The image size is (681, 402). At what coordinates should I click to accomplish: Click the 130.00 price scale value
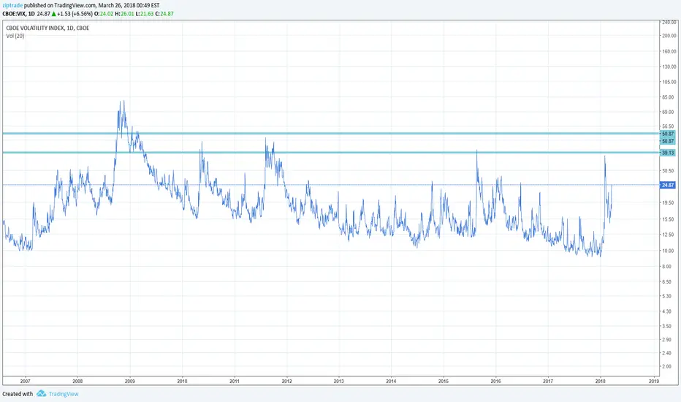669,67
